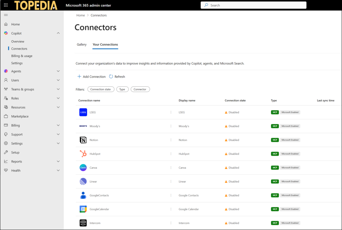The height and width of the screenshot is (230, 342).
Task: Open more options for LSEG row
Action: point(171,112)
